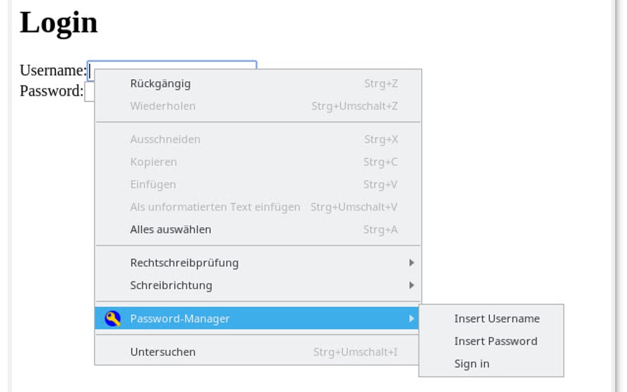
Task: Click the "Kopieren" menu entry
Action: click(154, 162)
